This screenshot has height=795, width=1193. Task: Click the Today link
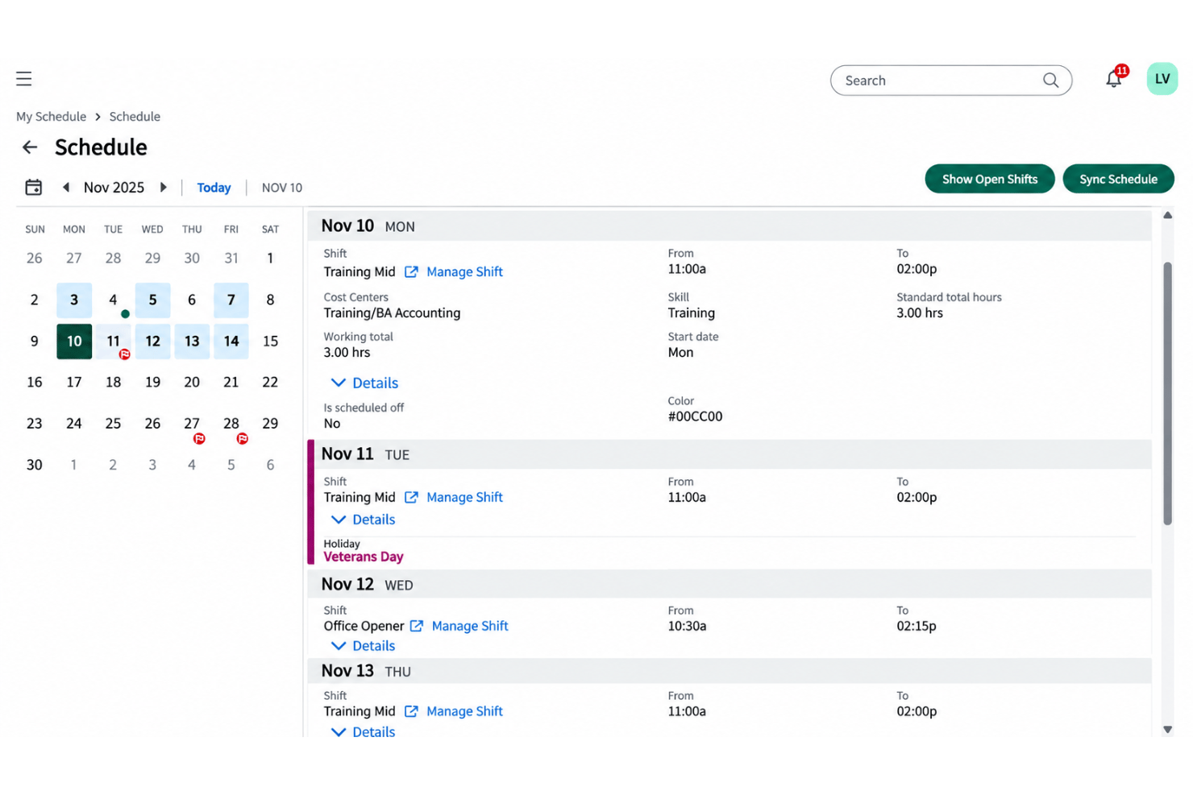214,188
